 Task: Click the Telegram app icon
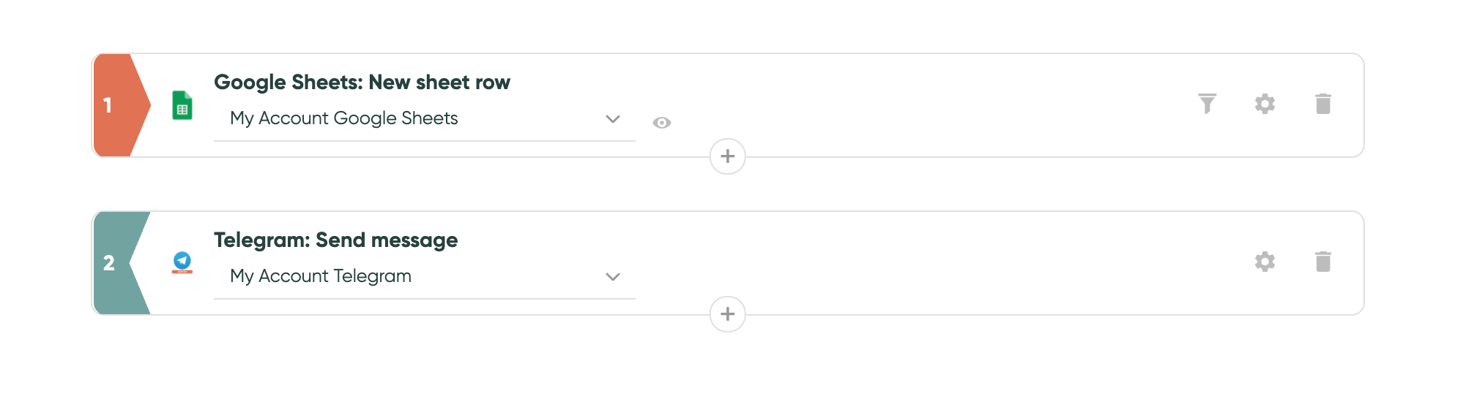coord(182,262)
